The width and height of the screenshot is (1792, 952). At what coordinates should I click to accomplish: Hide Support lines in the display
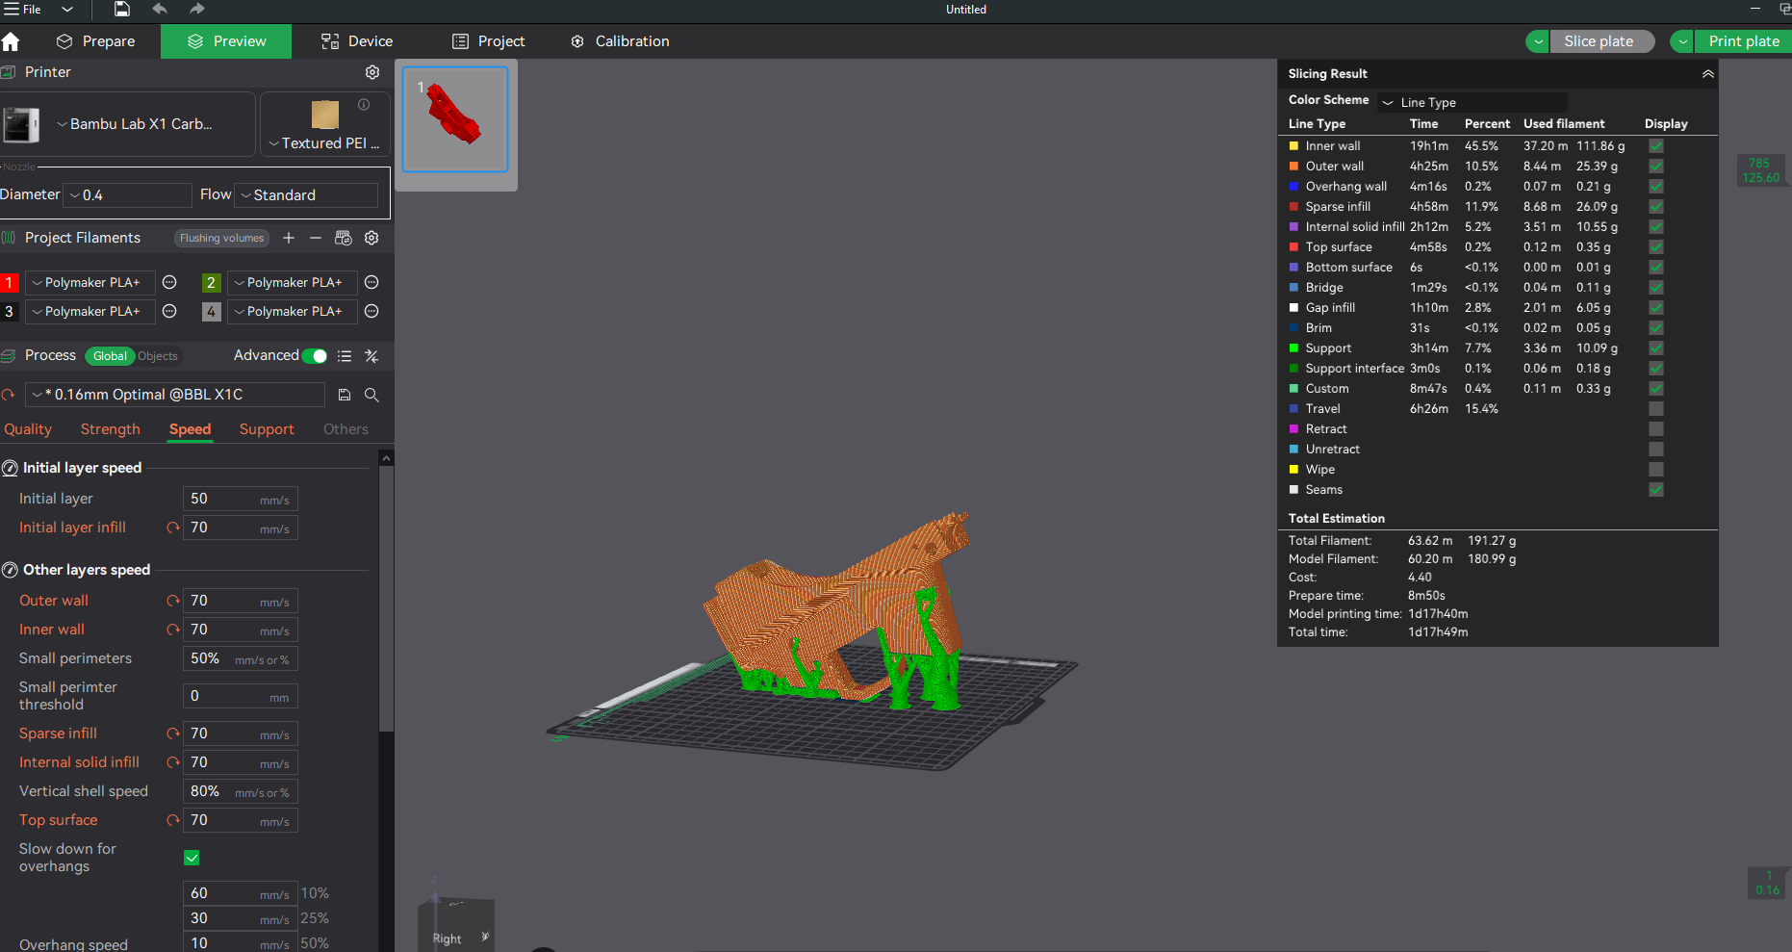pos(1655,348)
